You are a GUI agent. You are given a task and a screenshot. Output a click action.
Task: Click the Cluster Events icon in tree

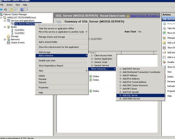pyautogui.click(x=8, y=43)
